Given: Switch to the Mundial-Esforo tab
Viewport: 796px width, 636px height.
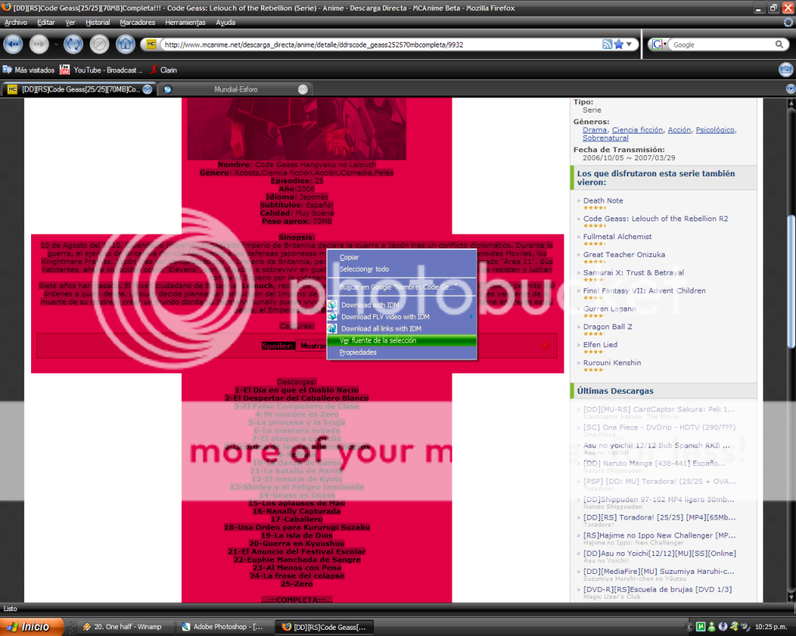Looking at the screenshot, I should 236,89.
